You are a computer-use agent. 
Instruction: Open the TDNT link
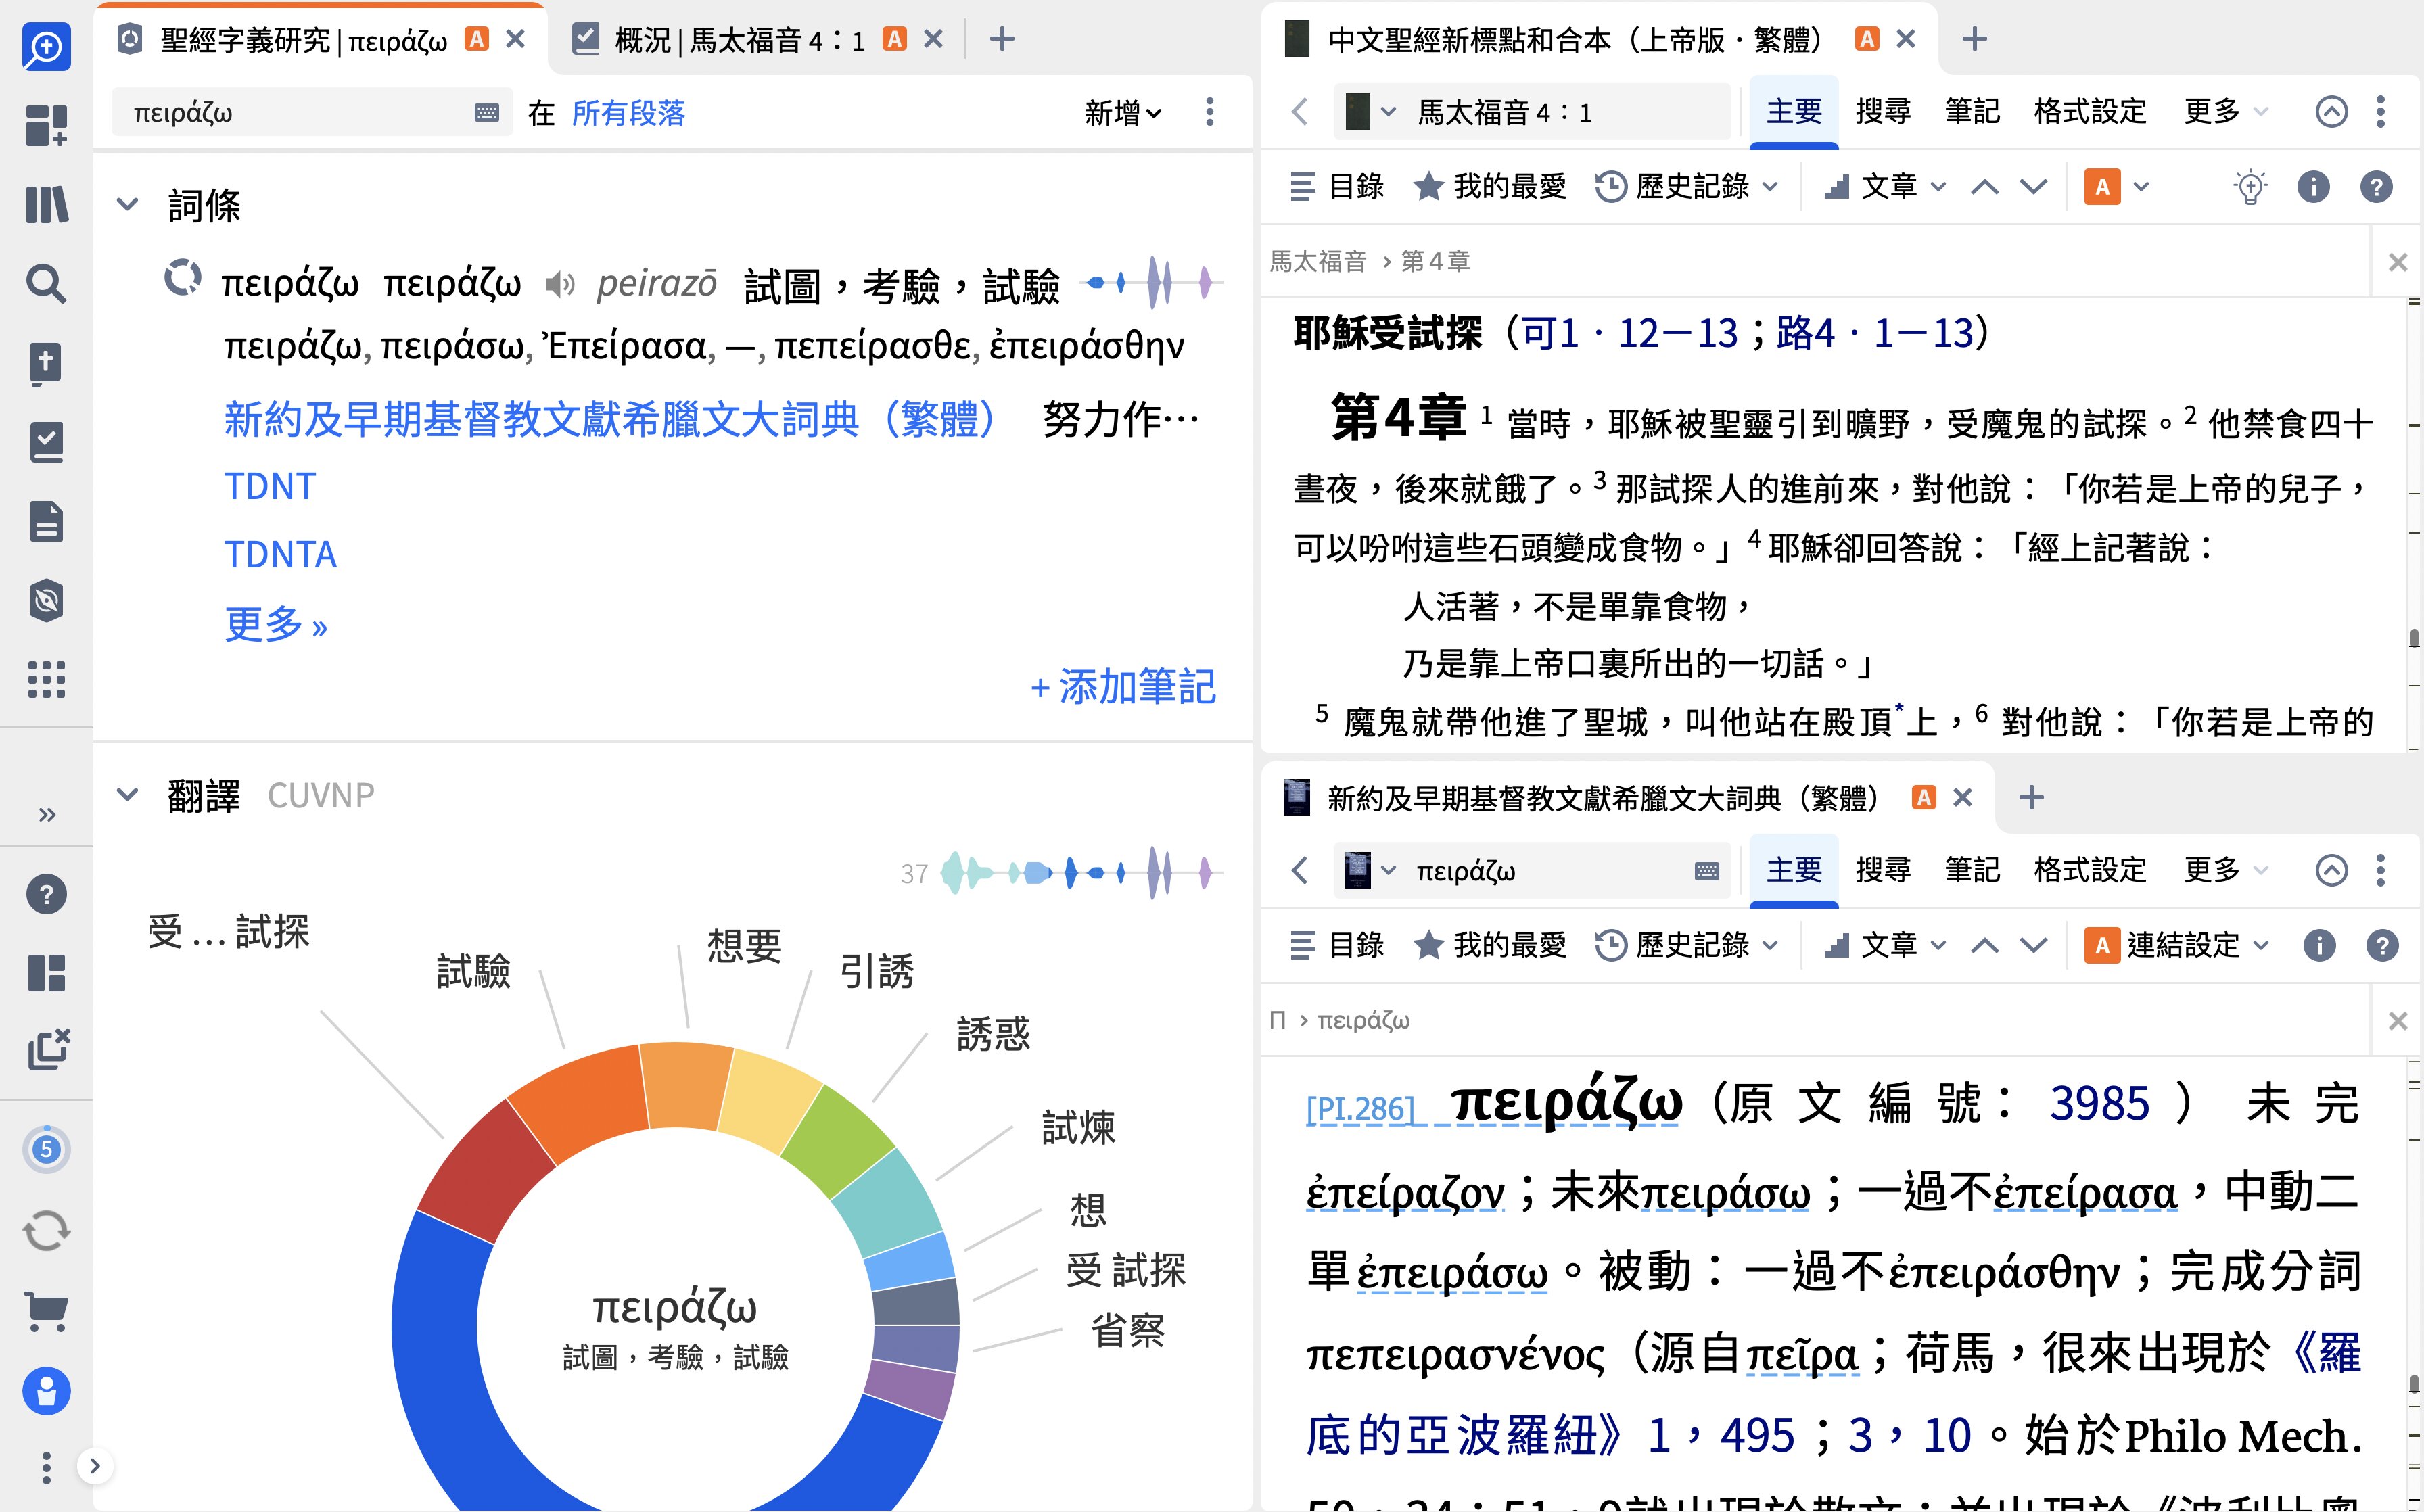(270, 487)
